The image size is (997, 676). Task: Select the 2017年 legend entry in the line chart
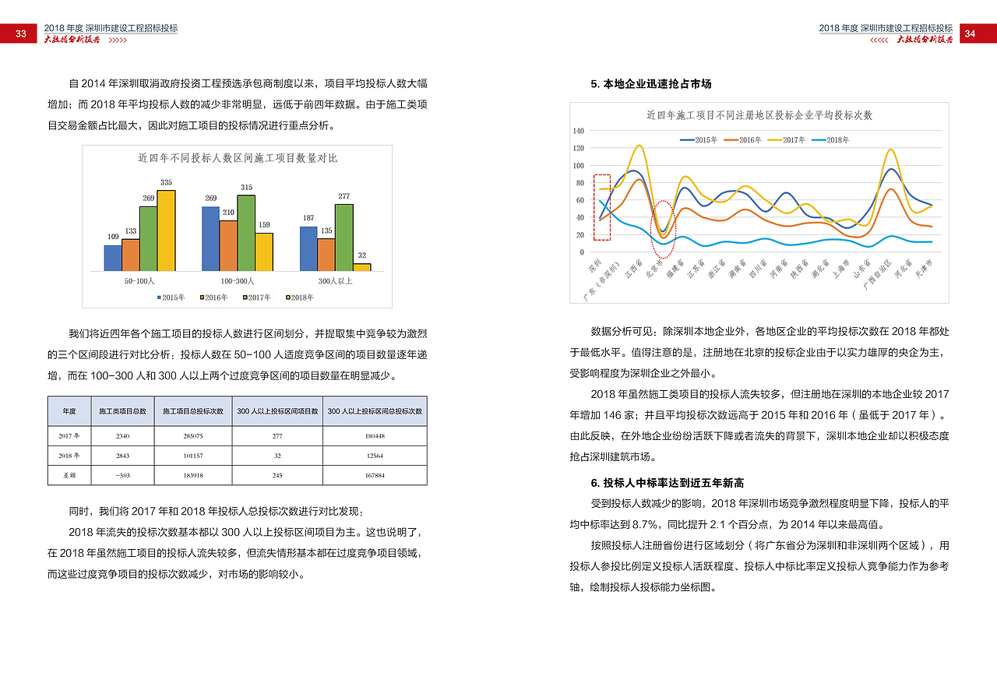pyautogui.click(x=785, y=140)
